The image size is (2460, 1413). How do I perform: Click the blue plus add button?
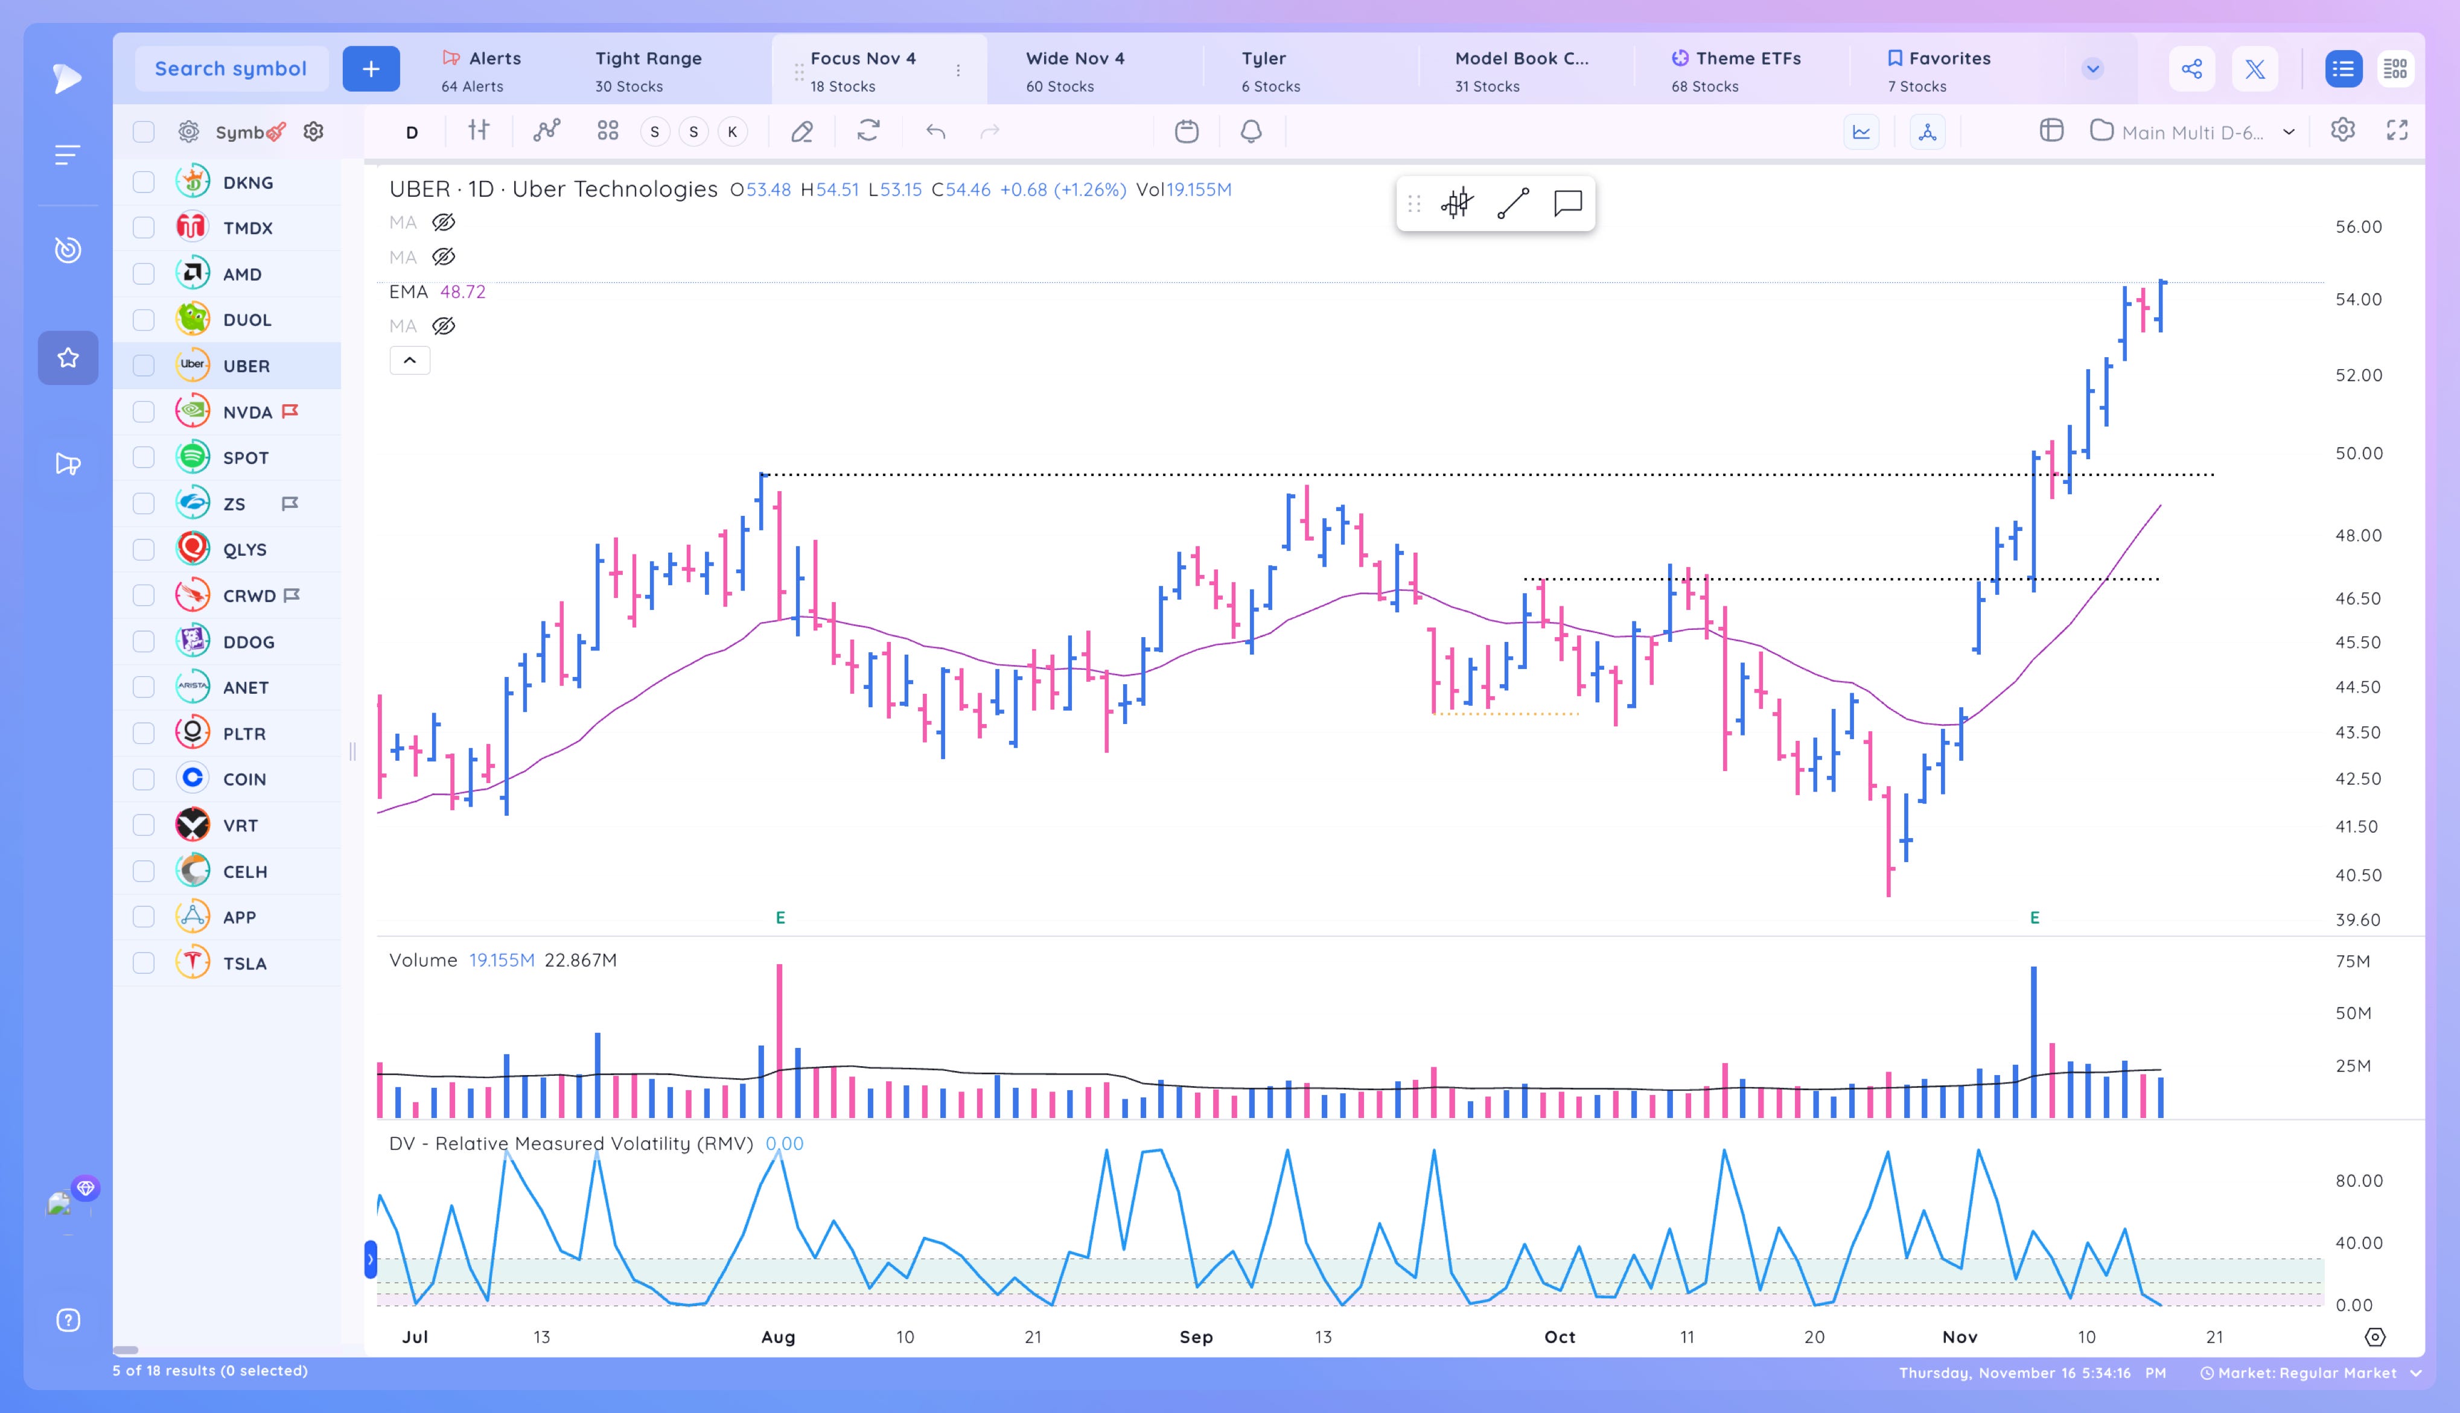(x=371, y=69)
